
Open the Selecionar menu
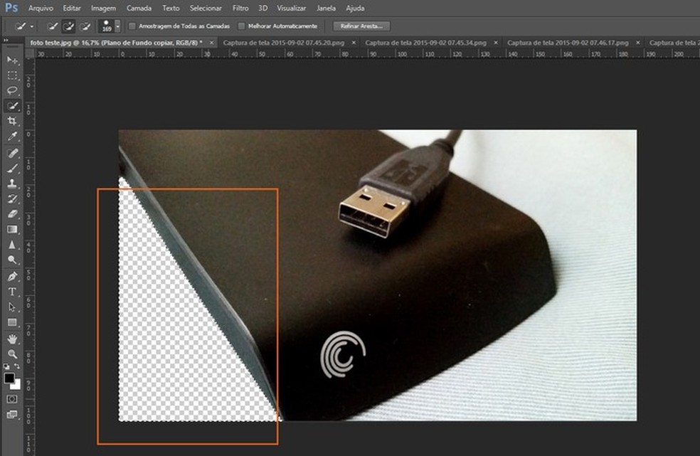[x=206, y=8]
